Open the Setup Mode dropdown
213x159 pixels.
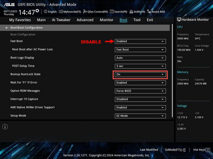(140, 116)
